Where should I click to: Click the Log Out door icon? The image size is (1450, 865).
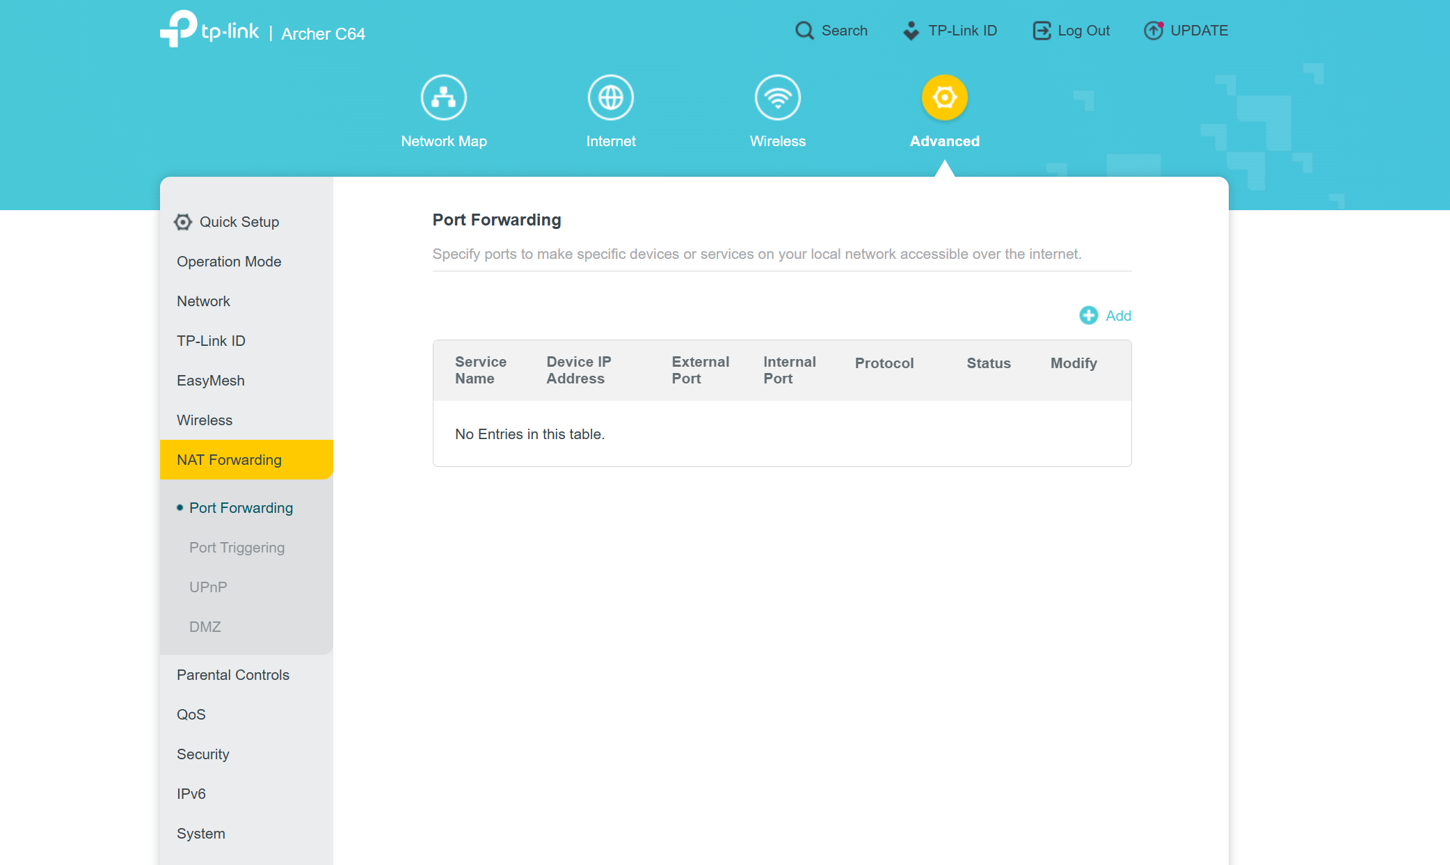tap(1042, 31)
